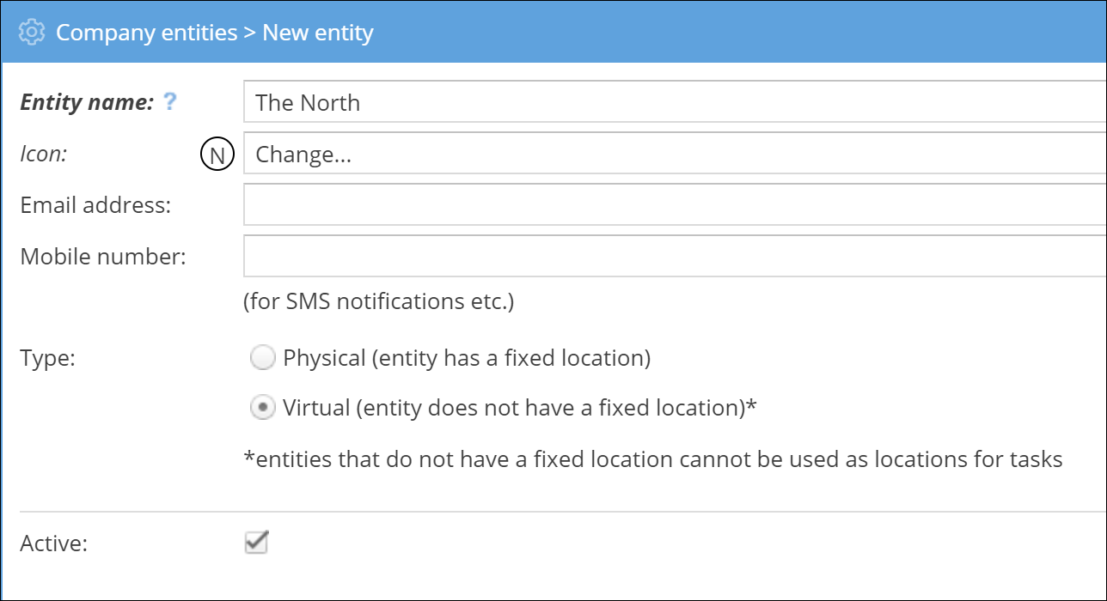Go back to Company entities breadcrumb

pos(146,33)
